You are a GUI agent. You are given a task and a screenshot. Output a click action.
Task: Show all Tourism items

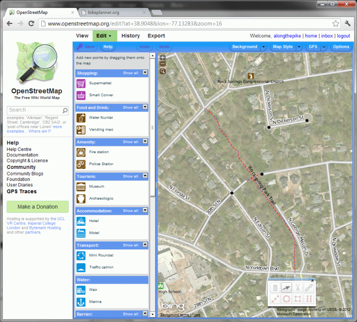130,176
